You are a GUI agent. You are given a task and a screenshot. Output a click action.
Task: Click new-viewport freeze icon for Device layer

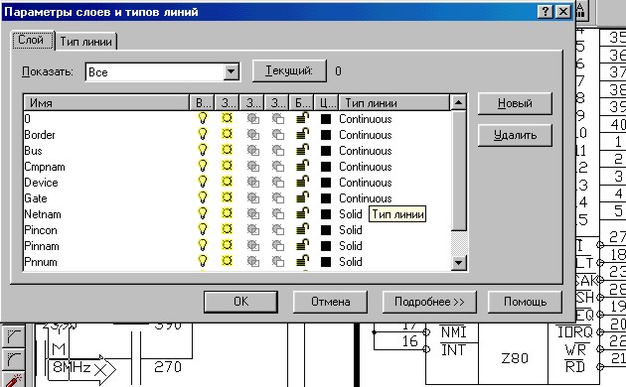coord(278,183)
